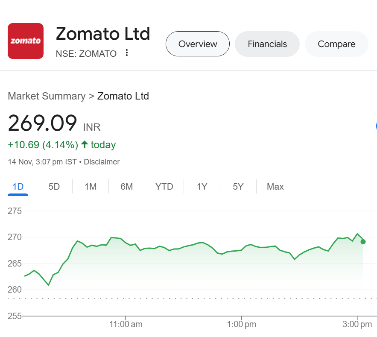Click the Zomato logo
Screen dimensions: 377x337
25,41
